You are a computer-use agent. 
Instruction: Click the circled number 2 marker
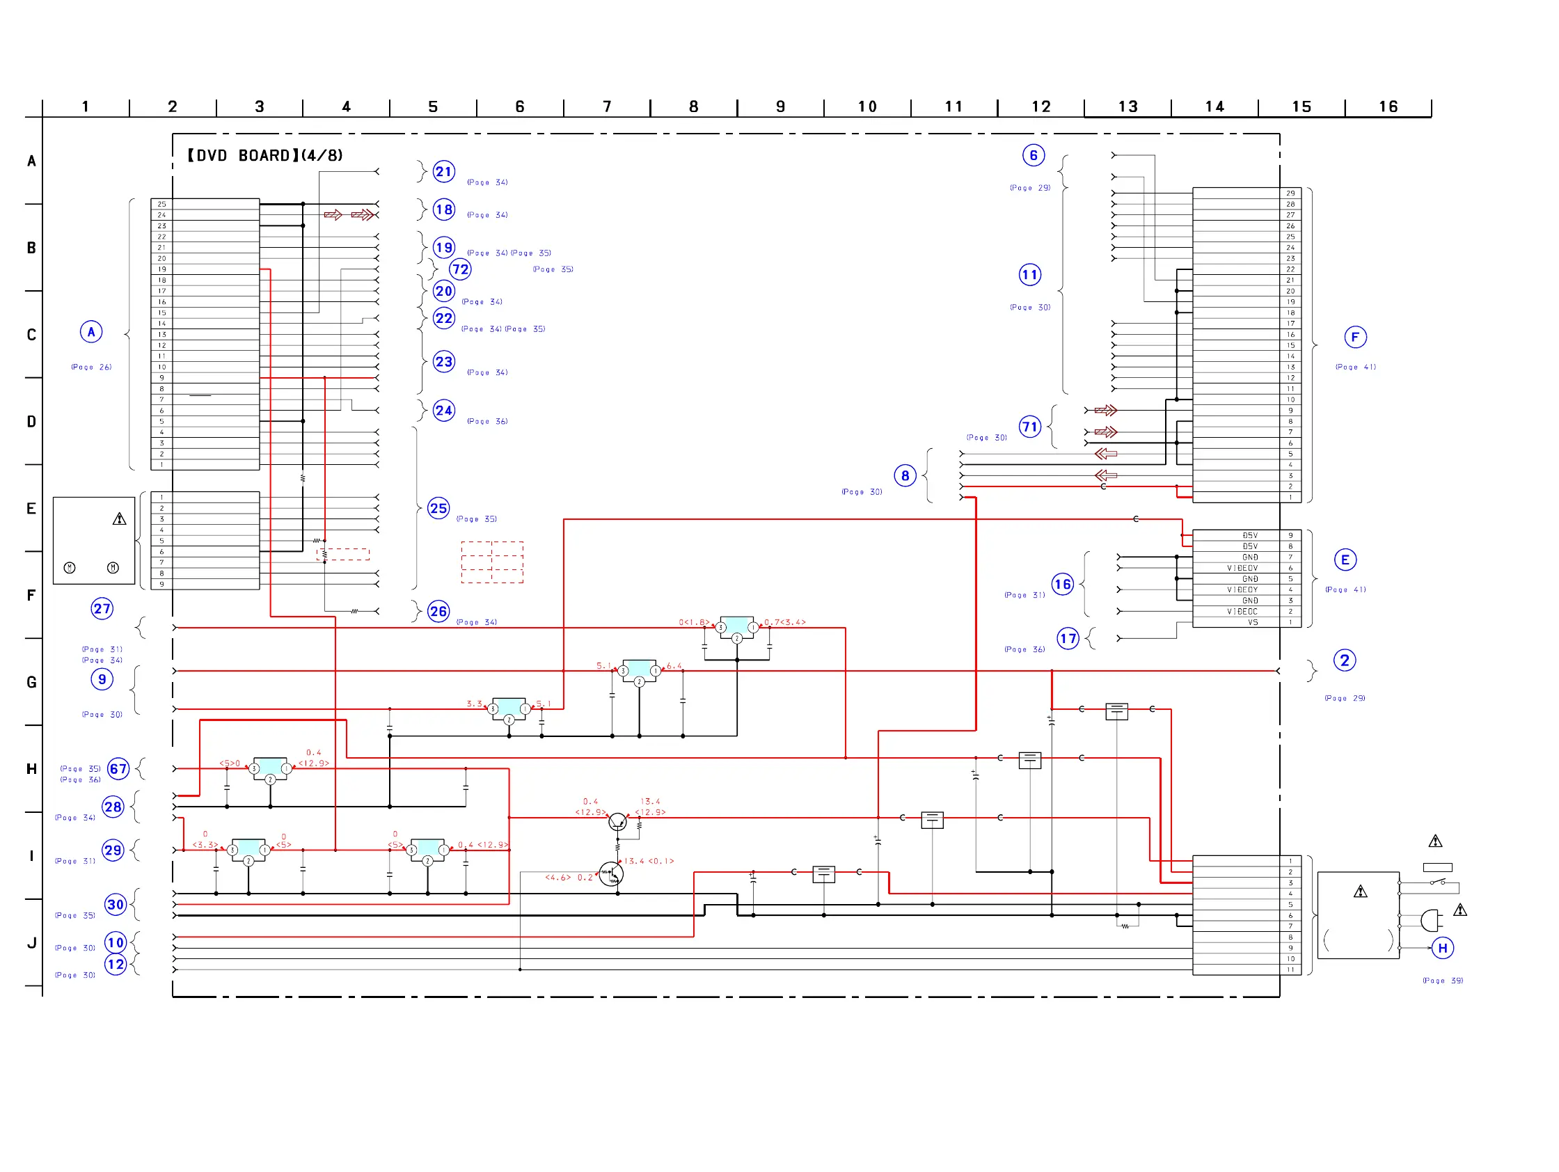pyautogui.click(x=1344, y=661)
